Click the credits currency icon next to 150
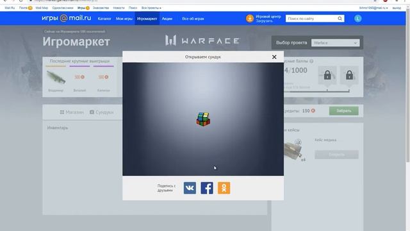The width and height of the screenshot is (410, 231). [x=313, y=111]
